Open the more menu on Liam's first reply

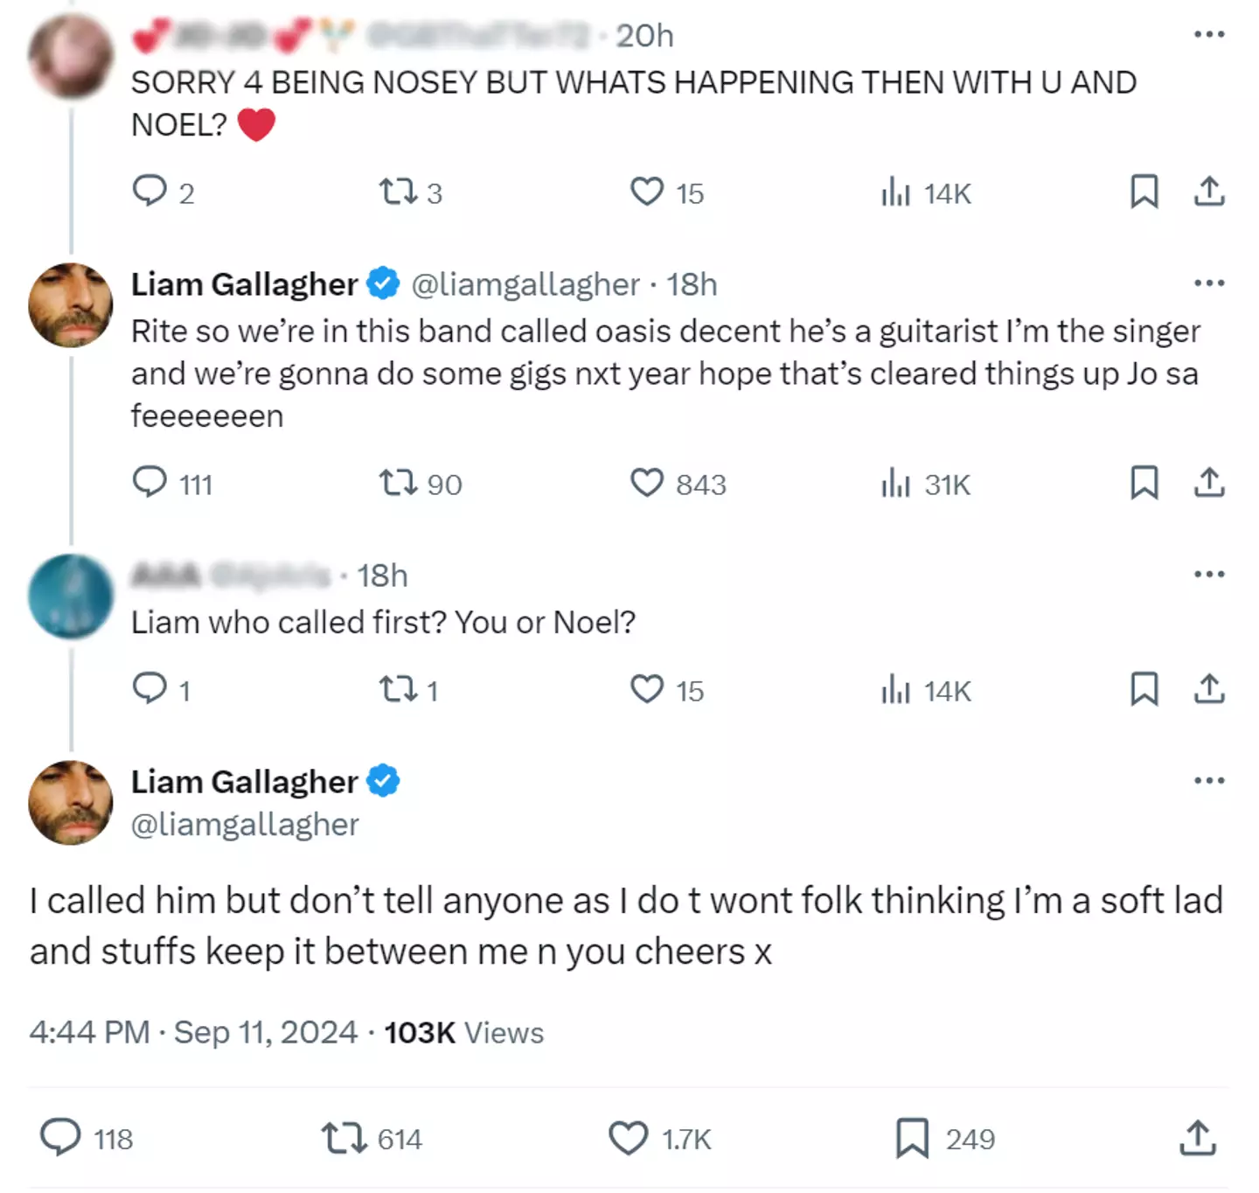(1209, 282)
